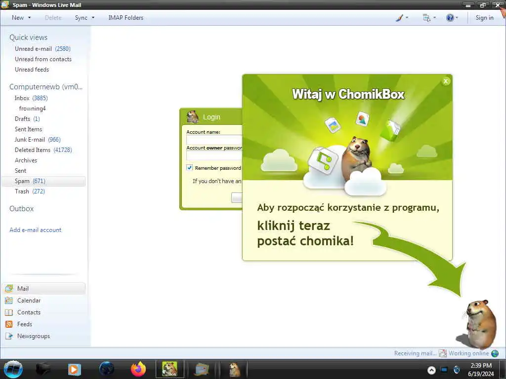Switch to Contacts view label
This screenshot has width=506, height=379.
coord(29,312)
